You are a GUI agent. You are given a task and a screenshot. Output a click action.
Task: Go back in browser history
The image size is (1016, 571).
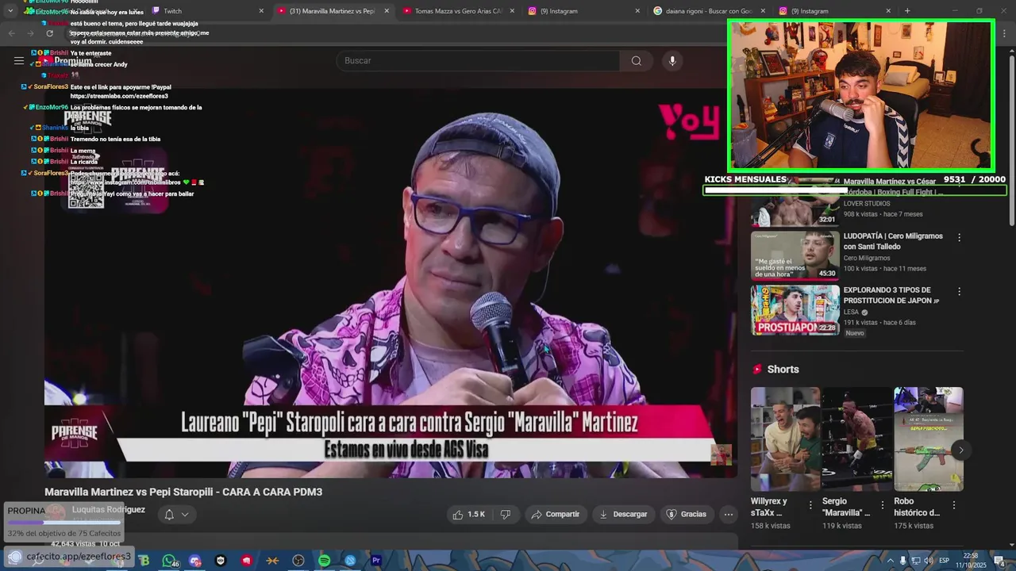11,33
